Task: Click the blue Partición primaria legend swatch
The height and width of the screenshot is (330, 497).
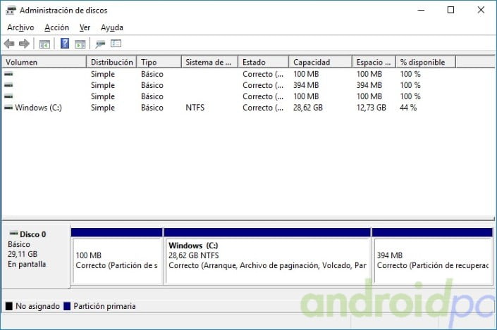Action: (67, 306)
